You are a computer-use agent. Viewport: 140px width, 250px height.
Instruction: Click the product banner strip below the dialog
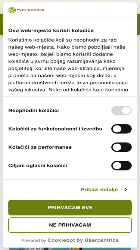(70, 249)
